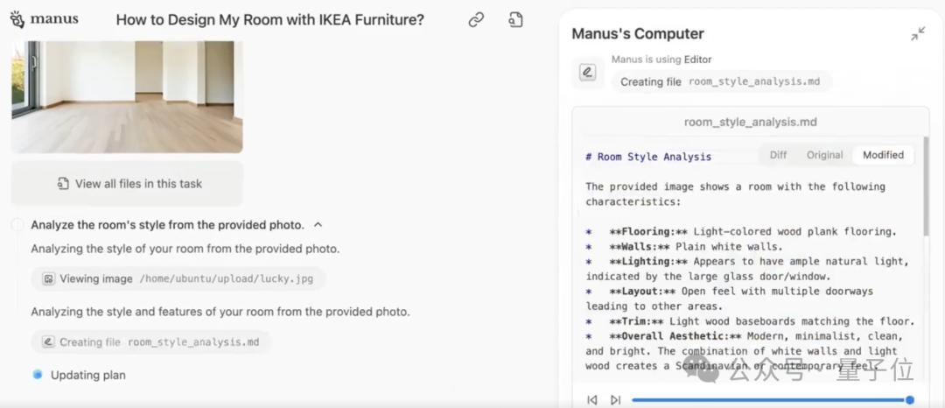Copy the share link icon

point(476,19)
